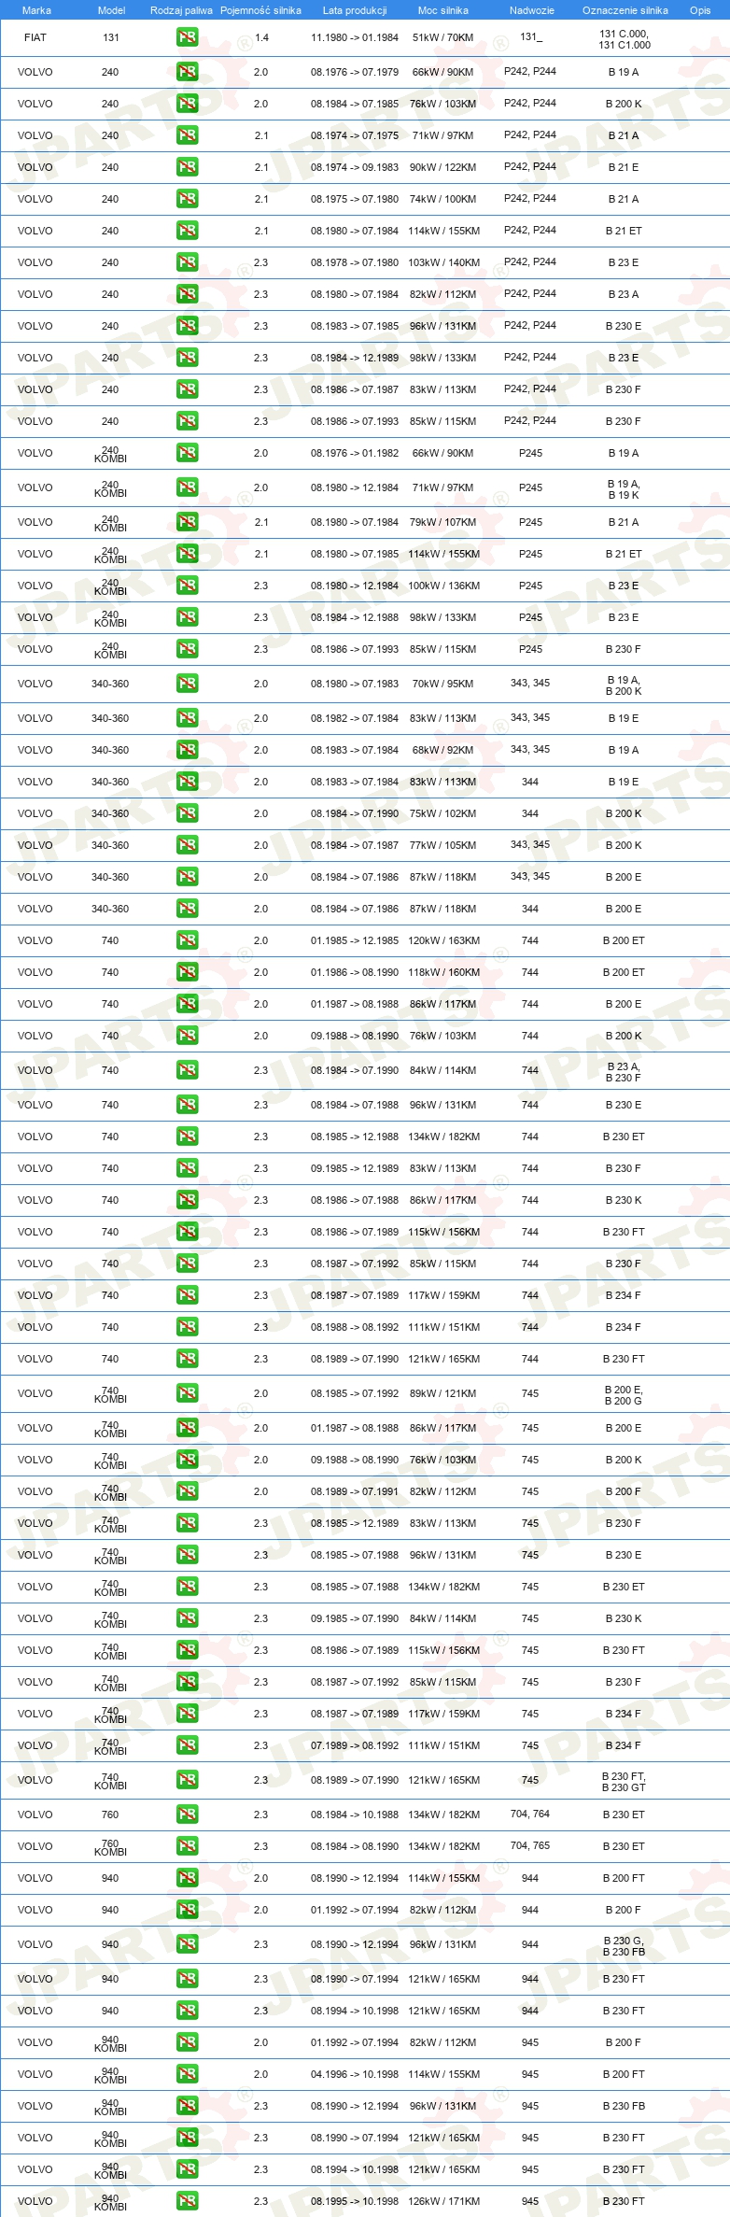Click the fuel icon in the 04.1996 -> 10.1998 row
Viewport: 730px width, 2217px height.
(187, 2074)
